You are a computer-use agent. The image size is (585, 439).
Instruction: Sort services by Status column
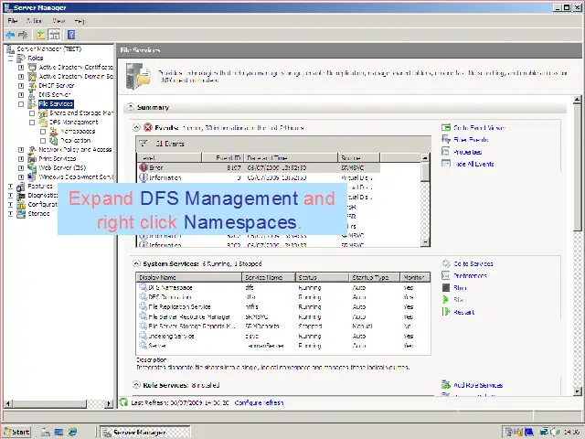[x=322, y=277]
